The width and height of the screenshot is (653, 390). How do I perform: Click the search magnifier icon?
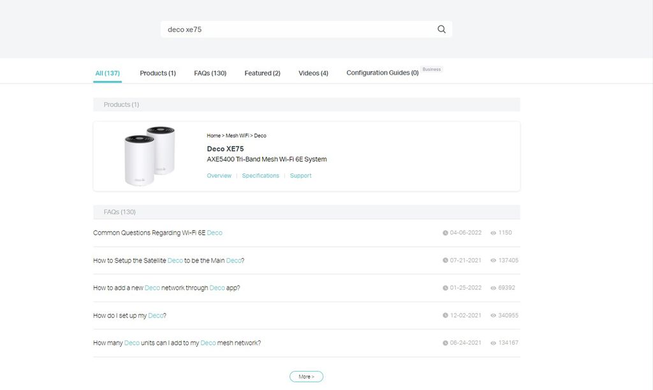[441, 29]
